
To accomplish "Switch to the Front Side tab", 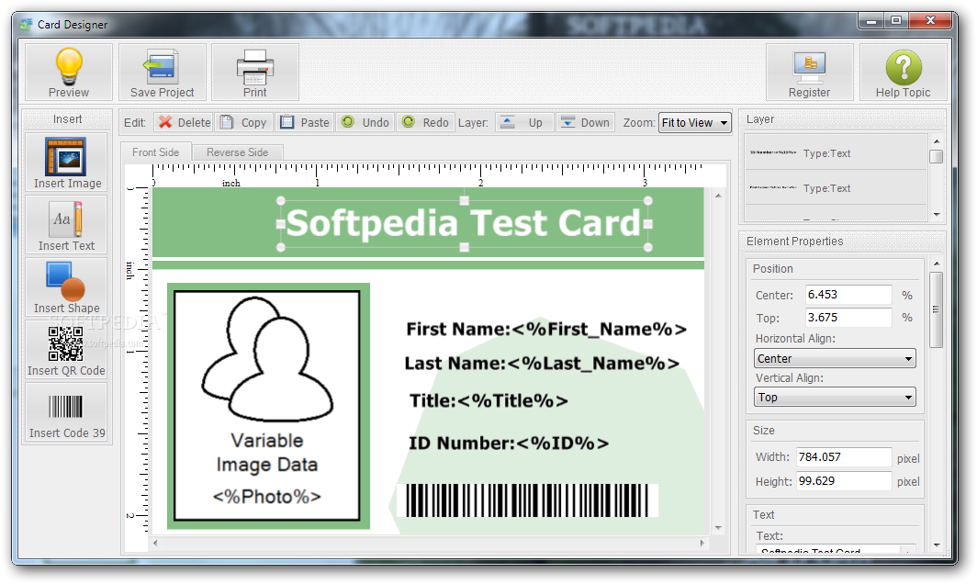I will pos(156,152).
